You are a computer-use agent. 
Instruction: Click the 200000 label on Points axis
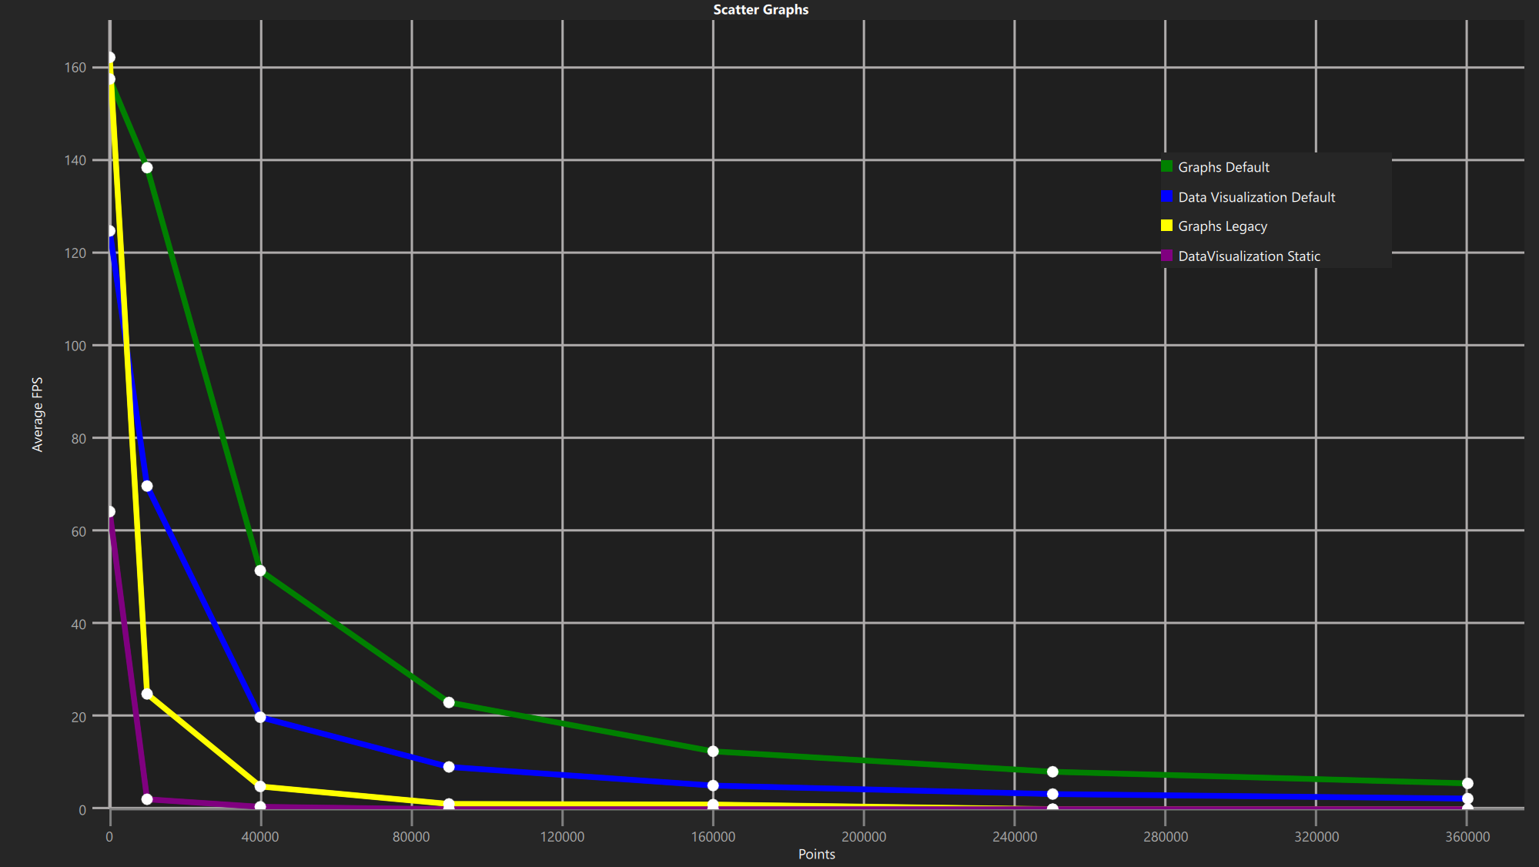pos(863,837)
